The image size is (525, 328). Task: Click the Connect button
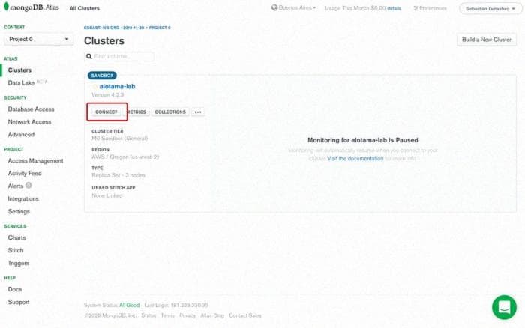pos(106,112)
